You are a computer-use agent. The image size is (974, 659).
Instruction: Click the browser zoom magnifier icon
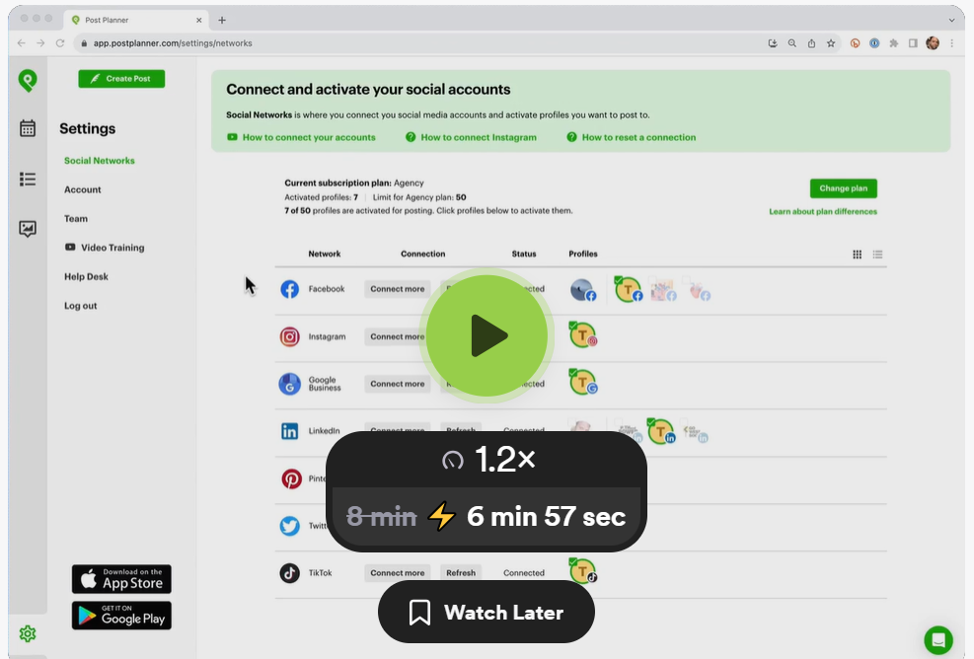tap(792, 42)
